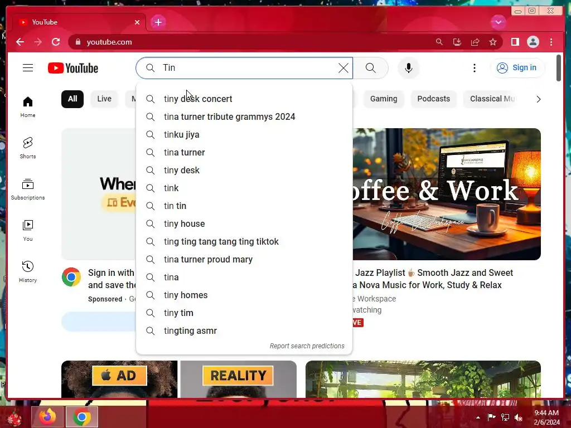Screen dimensions: 571x428
Task: Open the Jazz Playlist video title
Action: (x=433, y=279)
